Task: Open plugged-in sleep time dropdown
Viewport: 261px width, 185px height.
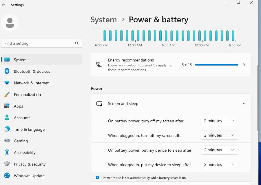Action: click(219, 164)
